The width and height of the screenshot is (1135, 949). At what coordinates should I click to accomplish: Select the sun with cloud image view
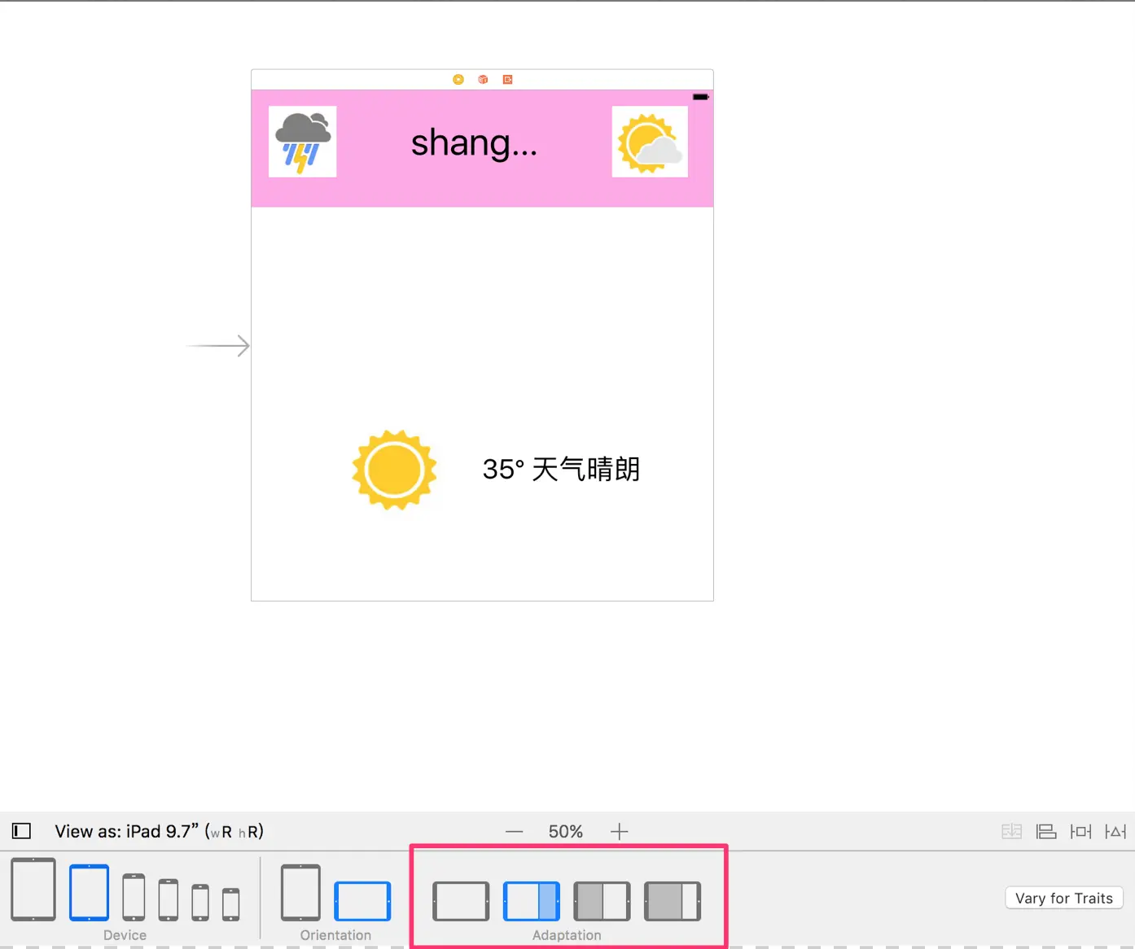650,142
